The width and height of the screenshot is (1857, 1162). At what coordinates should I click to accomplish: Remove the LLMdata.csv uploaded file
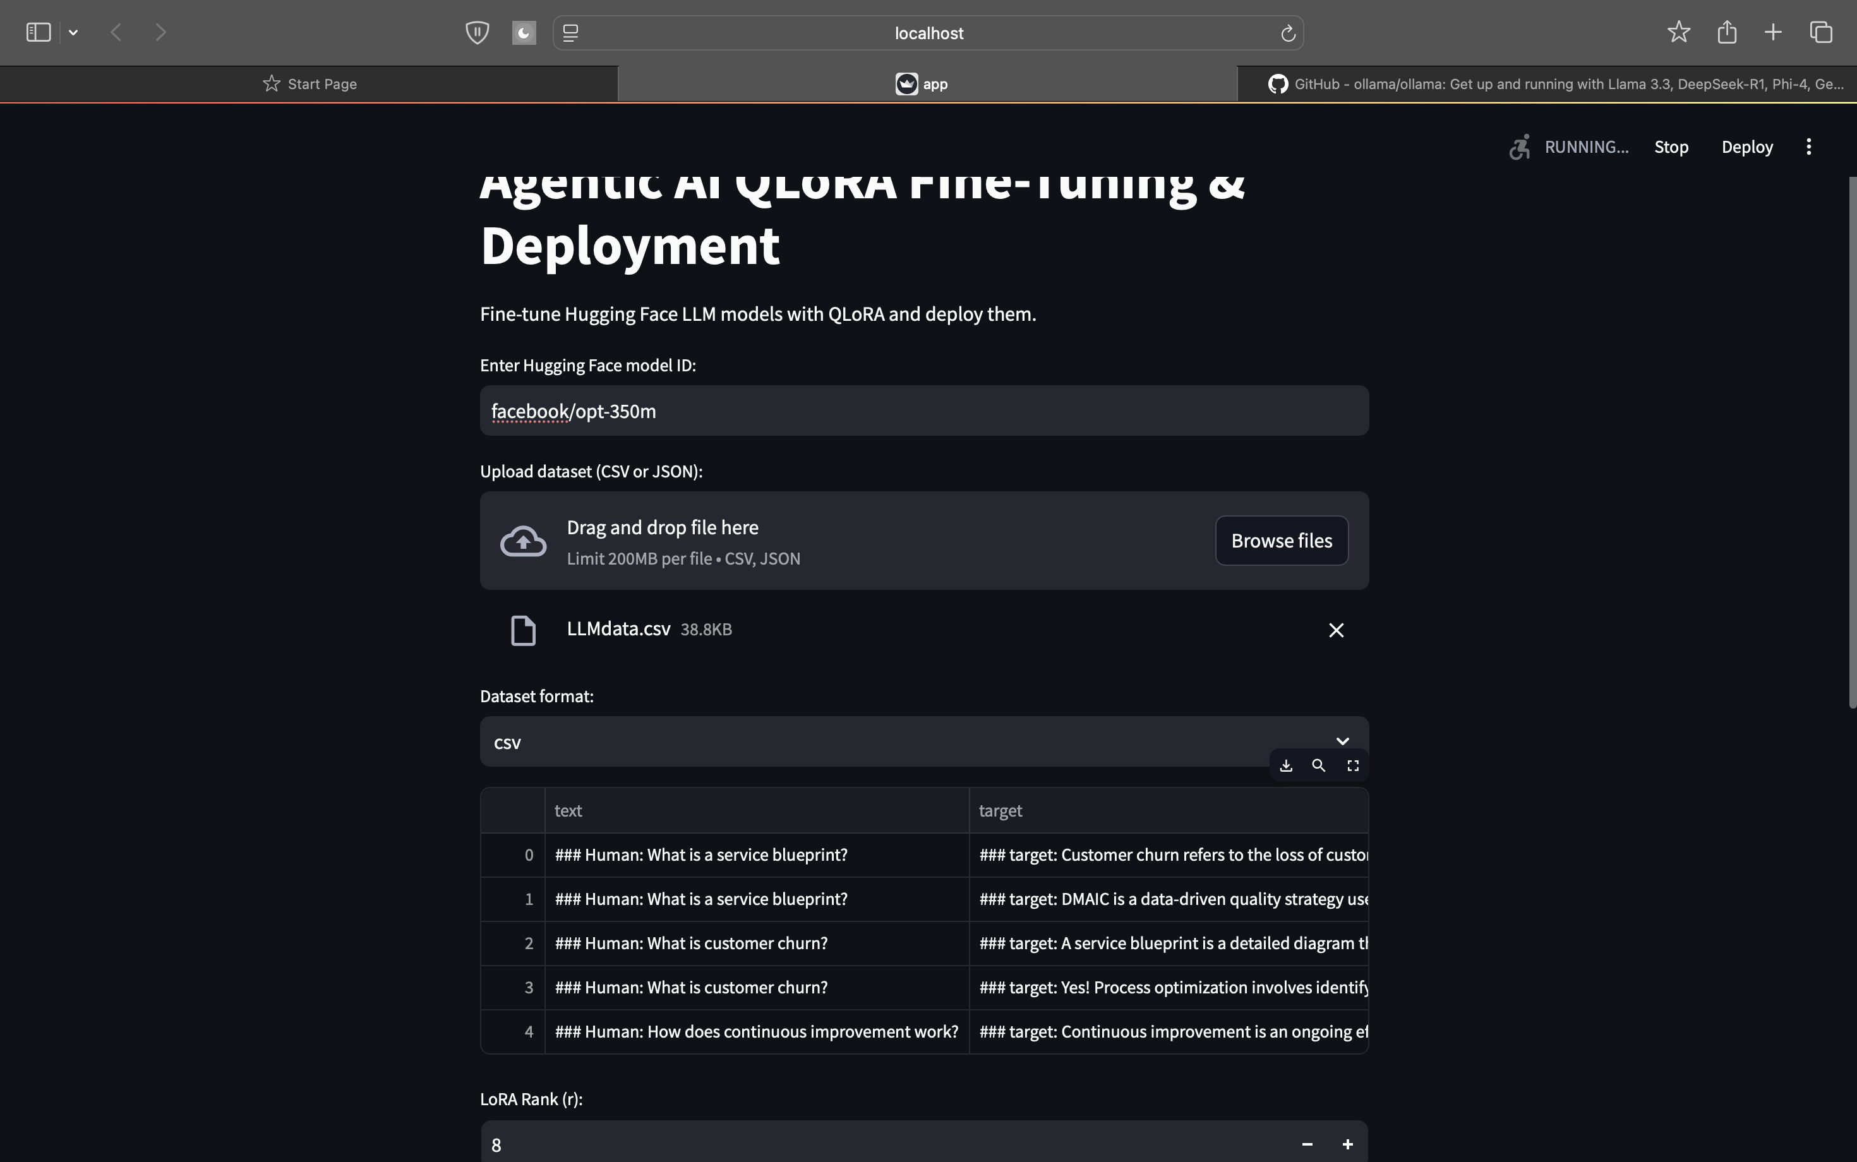click(x=1336, y=630)
